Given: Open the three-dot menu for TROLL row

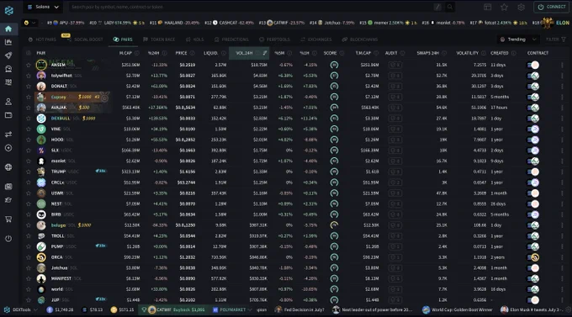Looking at the screenshot, I should [x=562, y=236].
